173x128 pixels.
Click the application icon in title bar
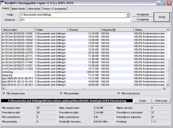[2, 3]
